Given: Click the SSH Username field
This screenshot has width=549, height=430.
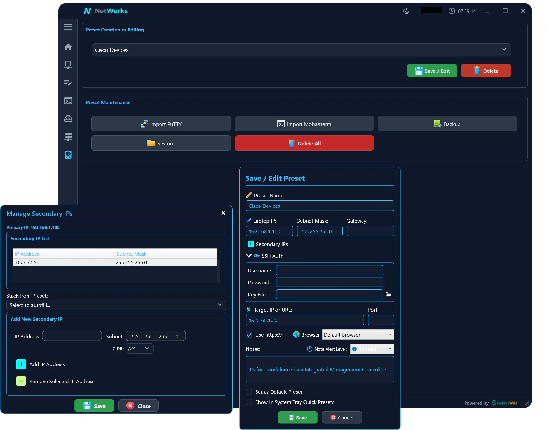Looking at the screenshot, I should pos(330,270).
